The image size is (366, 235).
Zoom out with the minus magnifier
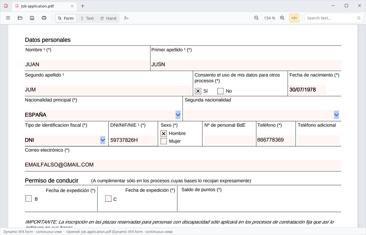click(x=256, y=18)
